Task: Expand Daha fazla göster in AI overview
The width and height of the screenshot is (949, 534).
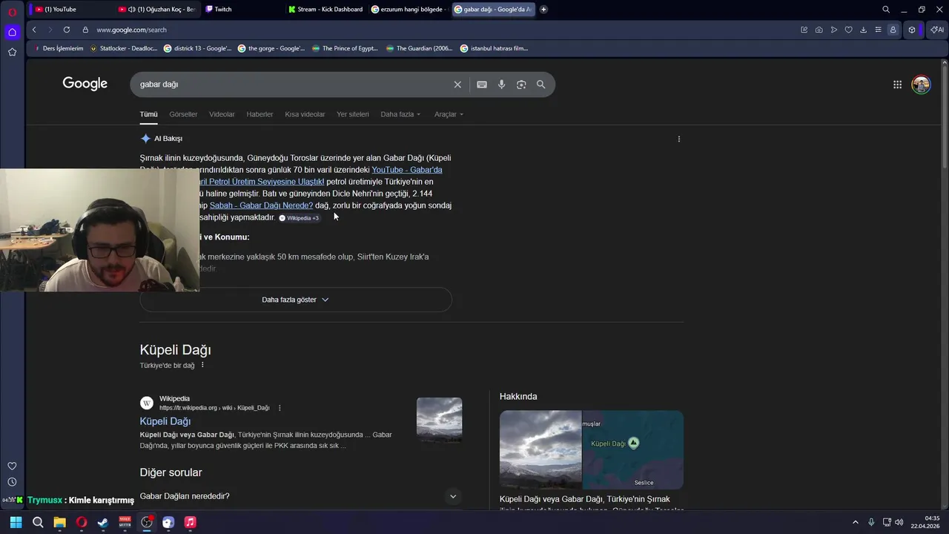Action: coord(295,300)
